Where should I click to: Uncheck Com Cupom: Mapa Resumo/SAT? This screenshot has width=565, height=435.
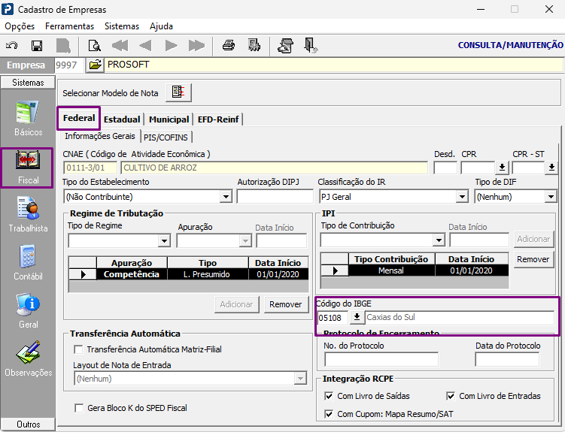pos(328,414)
